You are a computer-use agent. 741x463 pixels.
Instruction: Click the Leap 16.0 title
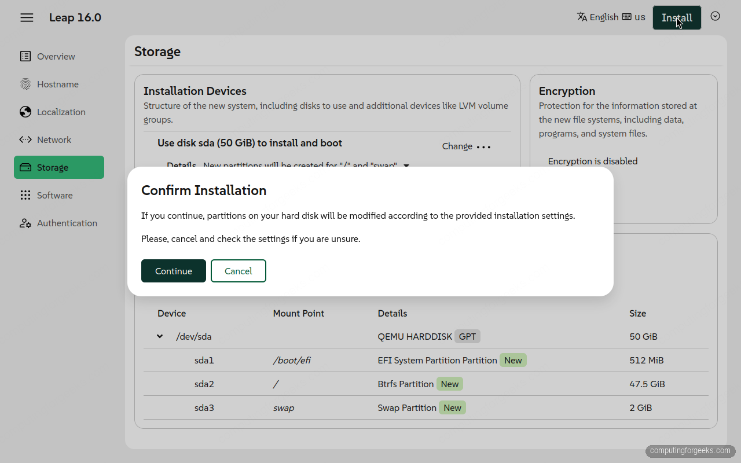point(75,17)
